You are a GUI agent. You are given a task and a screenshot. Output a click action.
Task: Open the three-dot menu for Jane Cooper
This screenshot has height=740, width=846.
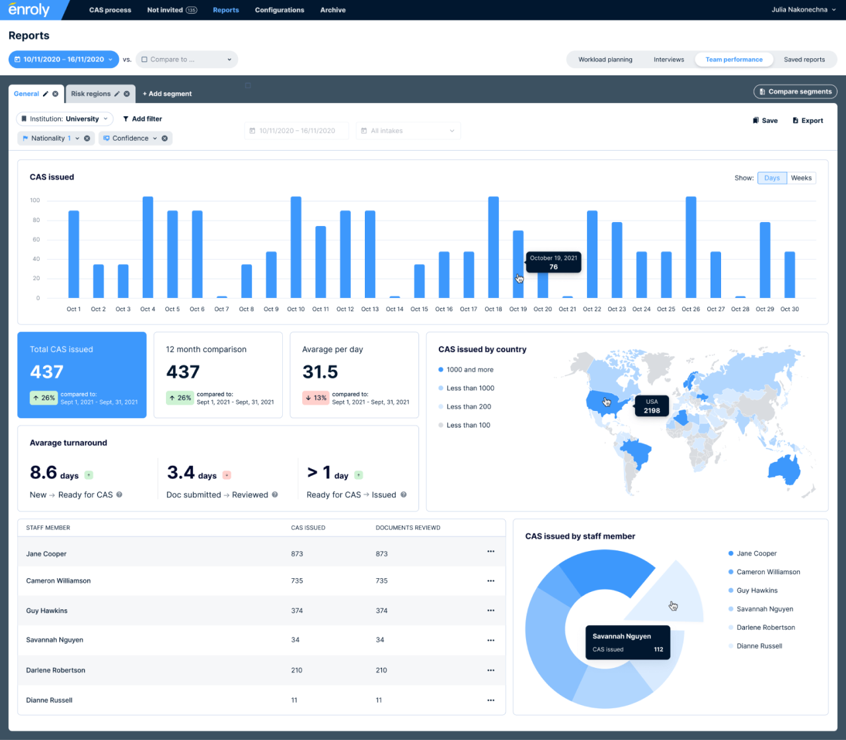point(490,551)
